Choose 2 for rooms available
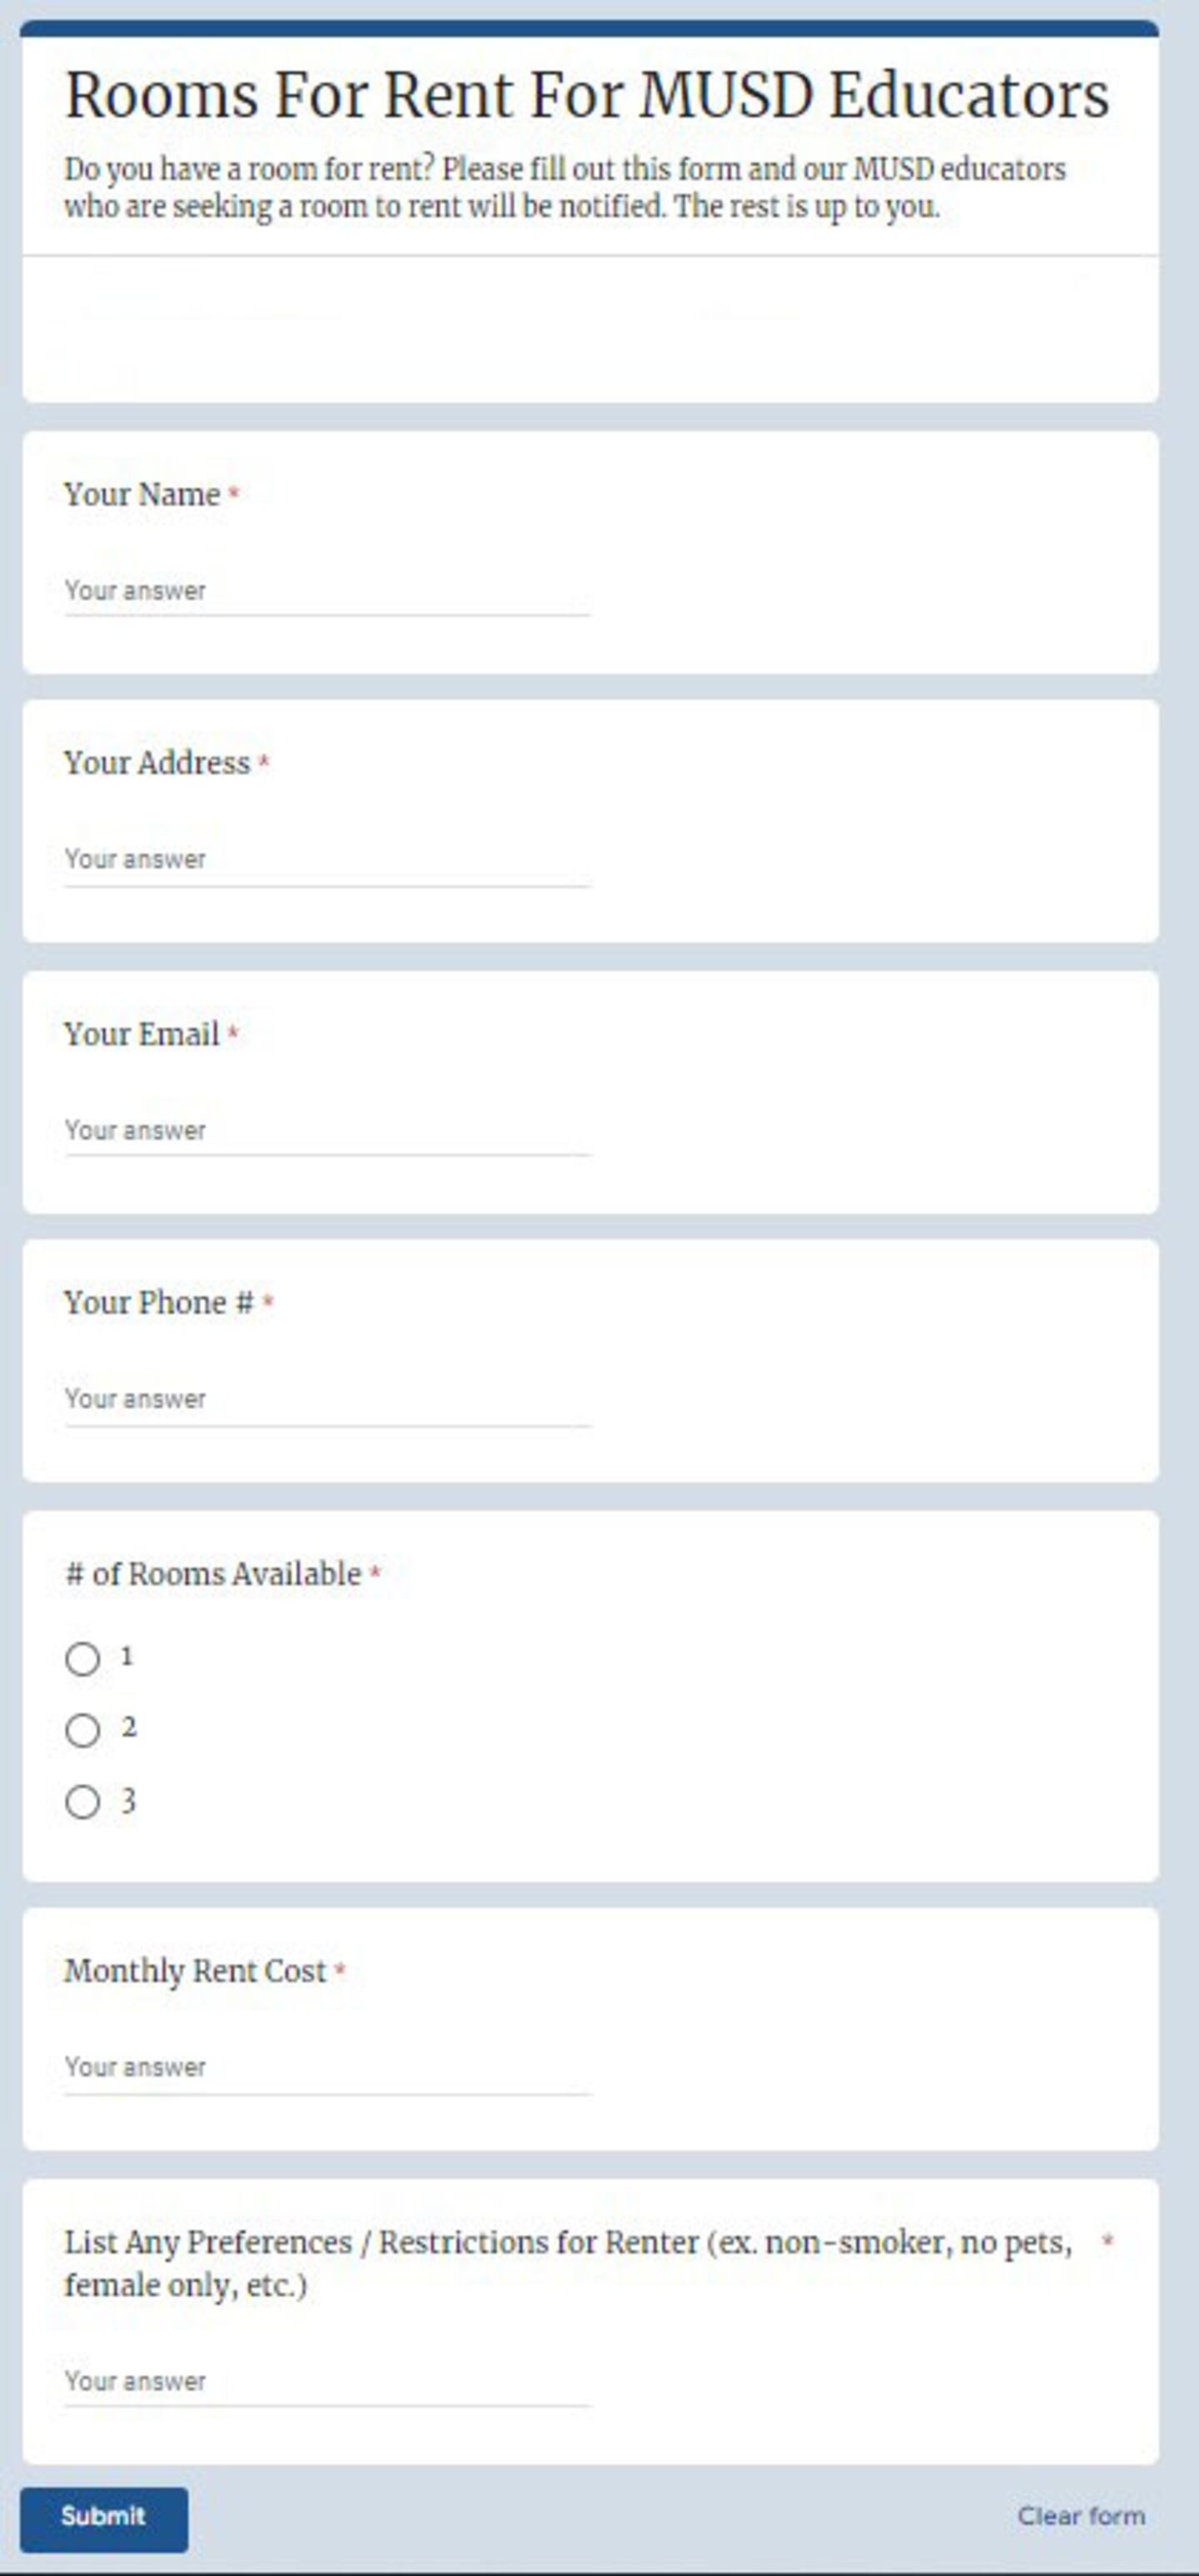1199x2576 pixels. click(83, 1730)
